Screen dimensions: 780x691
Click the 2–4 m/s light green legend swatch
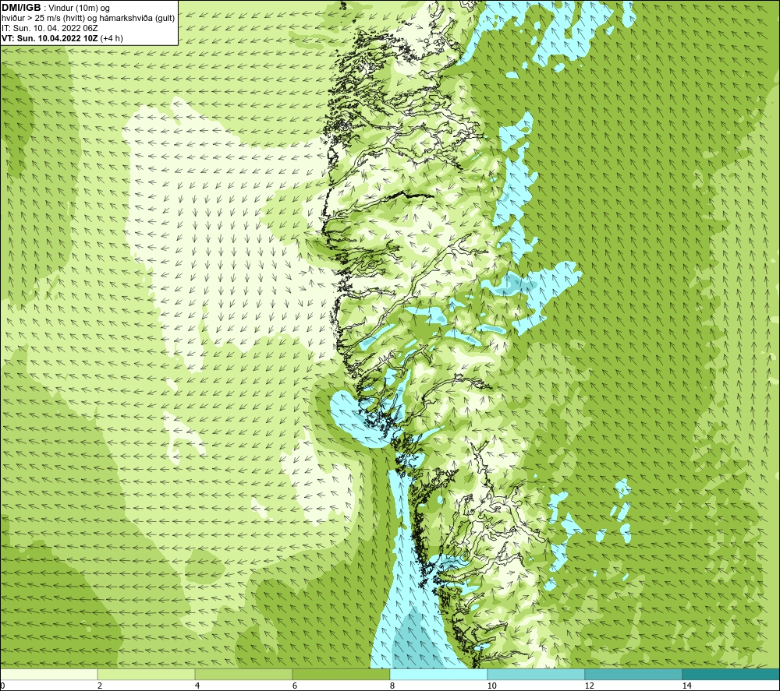[x=146, y=675]
